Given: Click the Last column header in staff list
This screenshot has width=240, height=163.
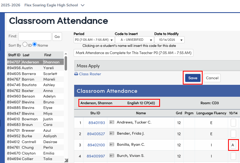Looking at the screenshot, I should pos(26,55).
